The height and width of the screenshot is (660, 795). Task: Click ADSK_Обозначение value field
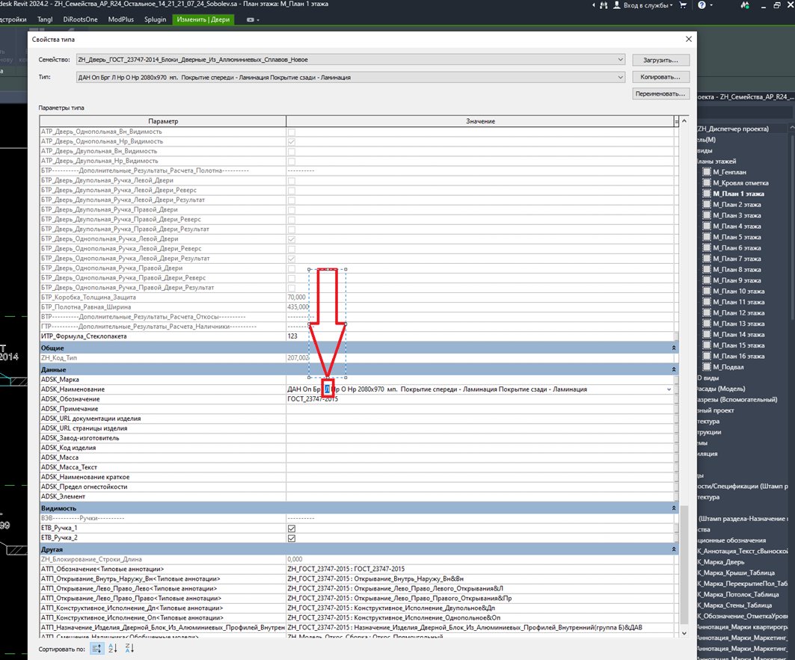click(480, 399)
